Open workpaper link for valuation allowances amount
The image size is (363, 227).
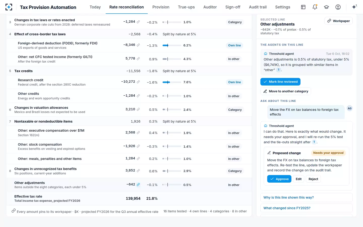click(x=138, y=109)
